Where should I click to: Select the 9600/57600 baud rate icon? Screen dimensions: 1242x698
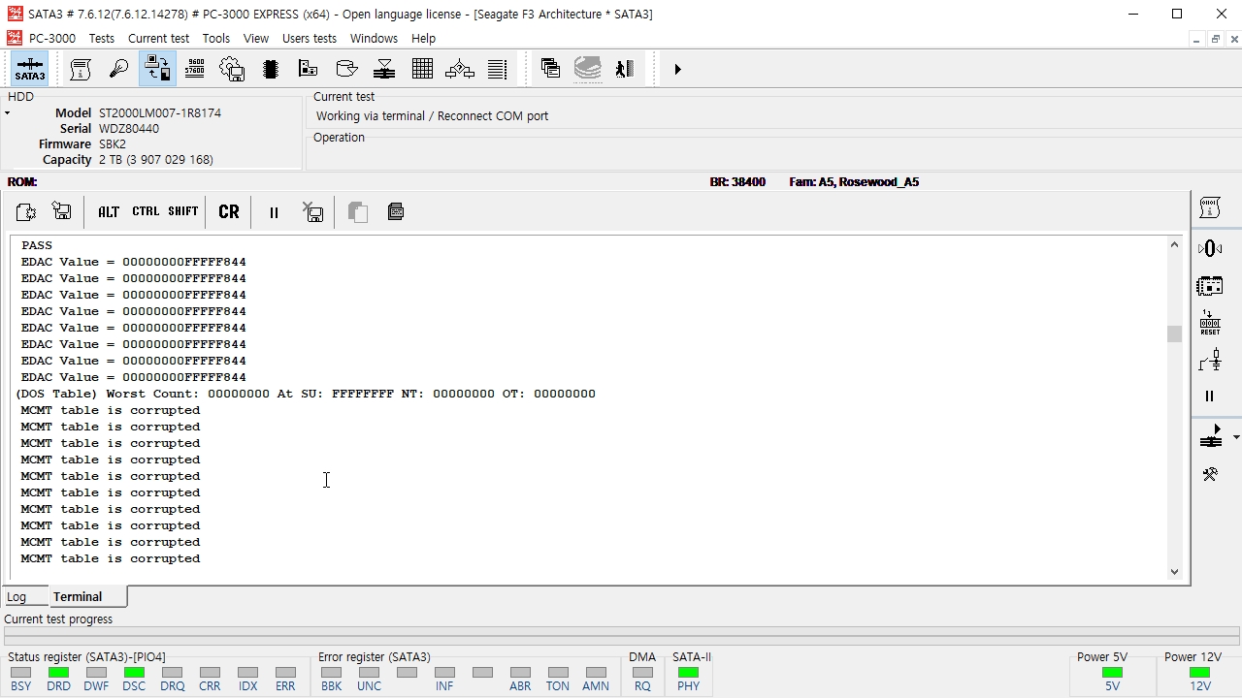(x=194, y=69)
